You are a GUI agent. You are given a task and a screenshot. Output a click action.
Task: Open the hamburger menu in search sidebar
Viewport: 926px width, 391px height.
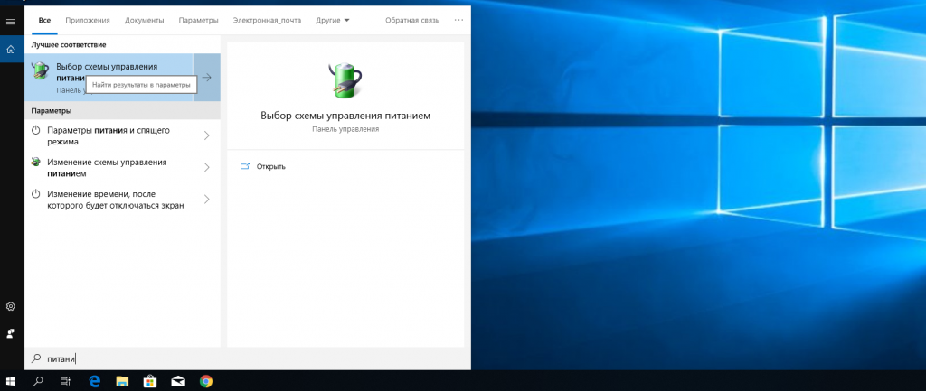(11, 22)
